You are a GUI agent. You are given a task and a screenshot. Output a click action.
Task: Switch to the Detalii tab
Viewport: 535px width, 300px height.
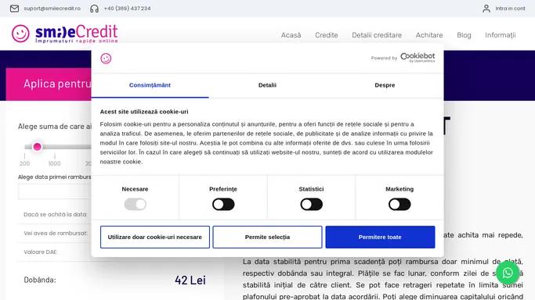point(267,85)
